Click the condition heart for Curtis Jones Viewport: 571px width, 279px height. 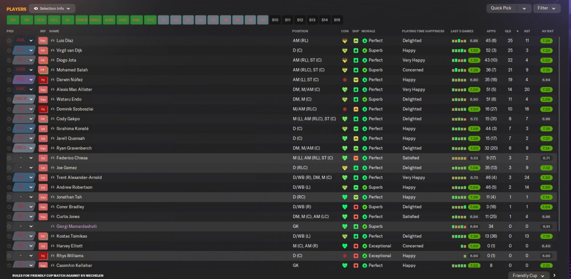[x=344, y=217]
